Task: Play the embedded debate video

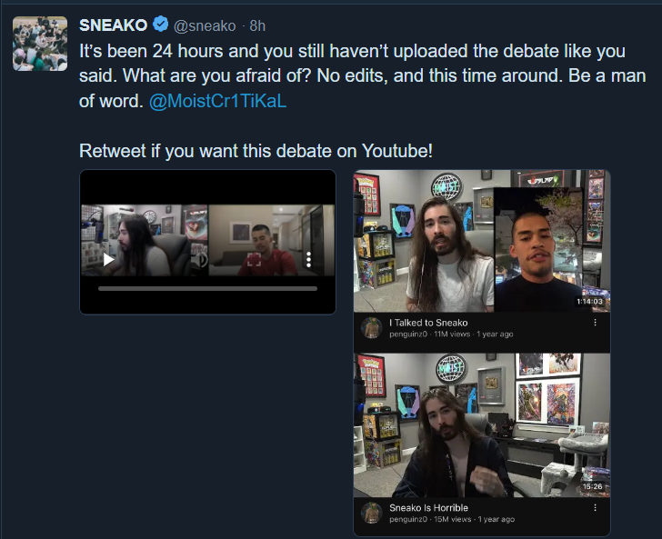Action: coord(108,260)
